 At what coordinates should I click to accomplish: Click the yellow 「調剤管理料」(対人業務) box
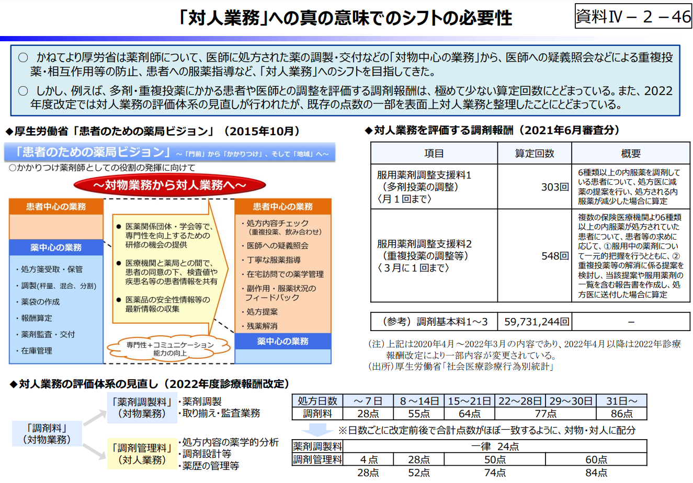click(x=142, y=454)
